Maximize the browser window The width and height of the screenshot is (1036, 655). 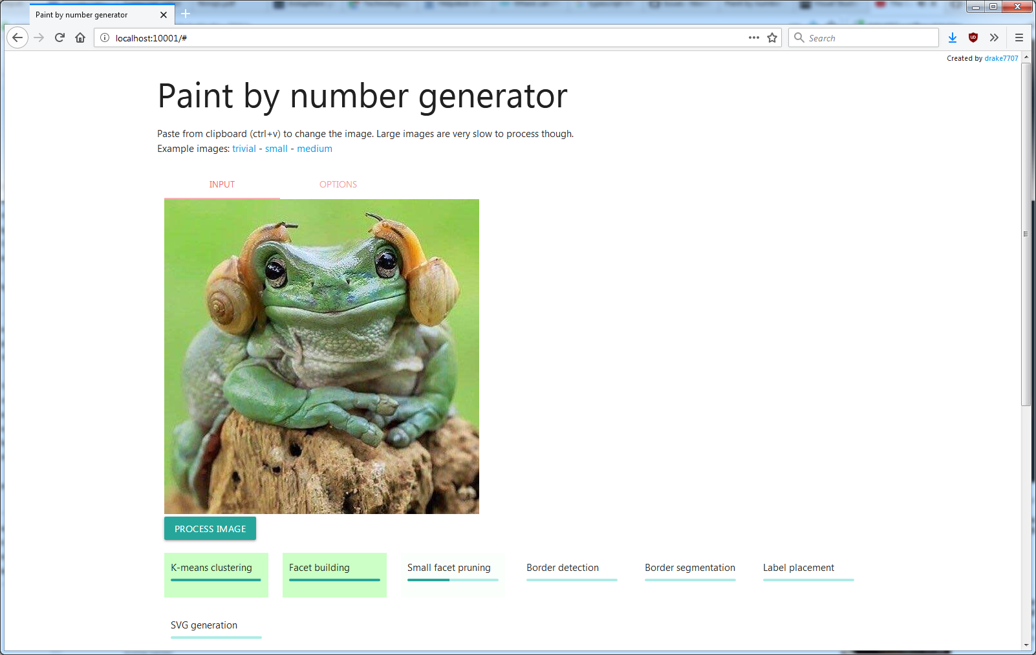[993, 7]
